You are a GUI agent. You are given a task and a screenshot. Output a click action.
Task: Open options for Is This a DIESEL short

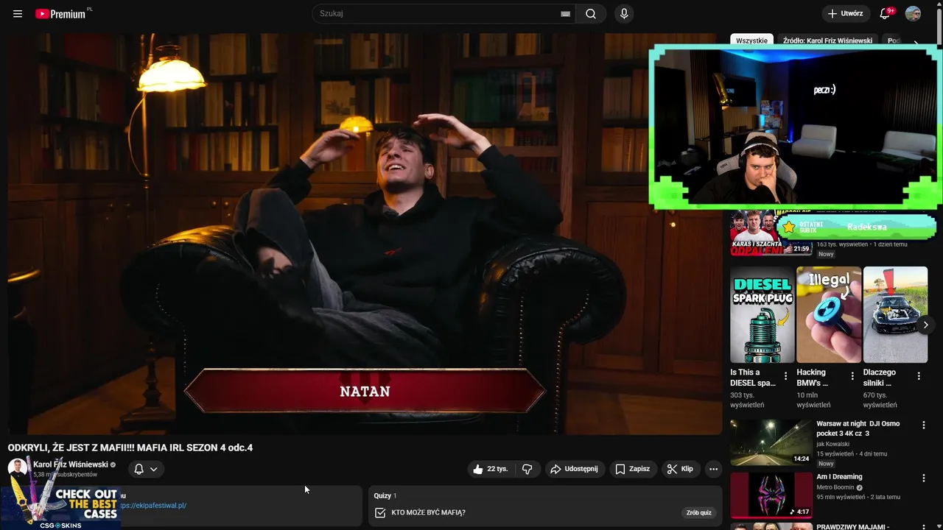click(x=785, y=376)
